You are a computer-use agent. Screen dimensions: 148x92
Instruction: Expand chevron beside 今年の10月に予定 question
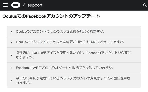coord(11,81)
